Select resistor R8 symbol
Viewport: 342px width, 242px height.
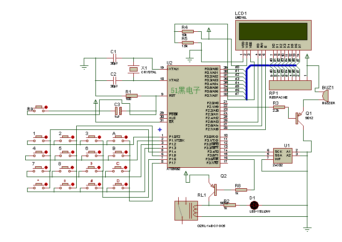click(x=241, y=190)
